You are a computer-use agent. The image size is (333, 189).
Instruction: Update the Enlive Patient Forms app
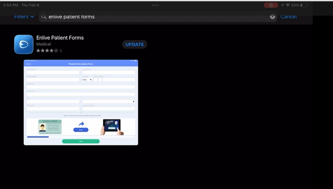[x=135, y=44]
